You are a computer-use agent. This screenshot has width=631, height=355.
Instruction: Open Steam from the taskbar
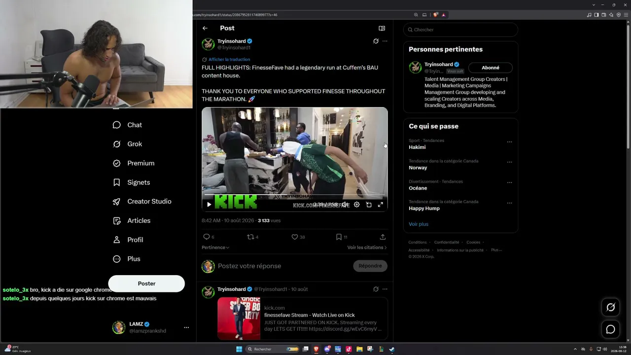[392, 349]
